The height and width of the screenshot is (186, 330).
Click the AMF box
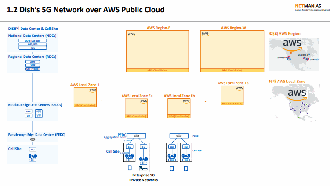tap(33, 62)
